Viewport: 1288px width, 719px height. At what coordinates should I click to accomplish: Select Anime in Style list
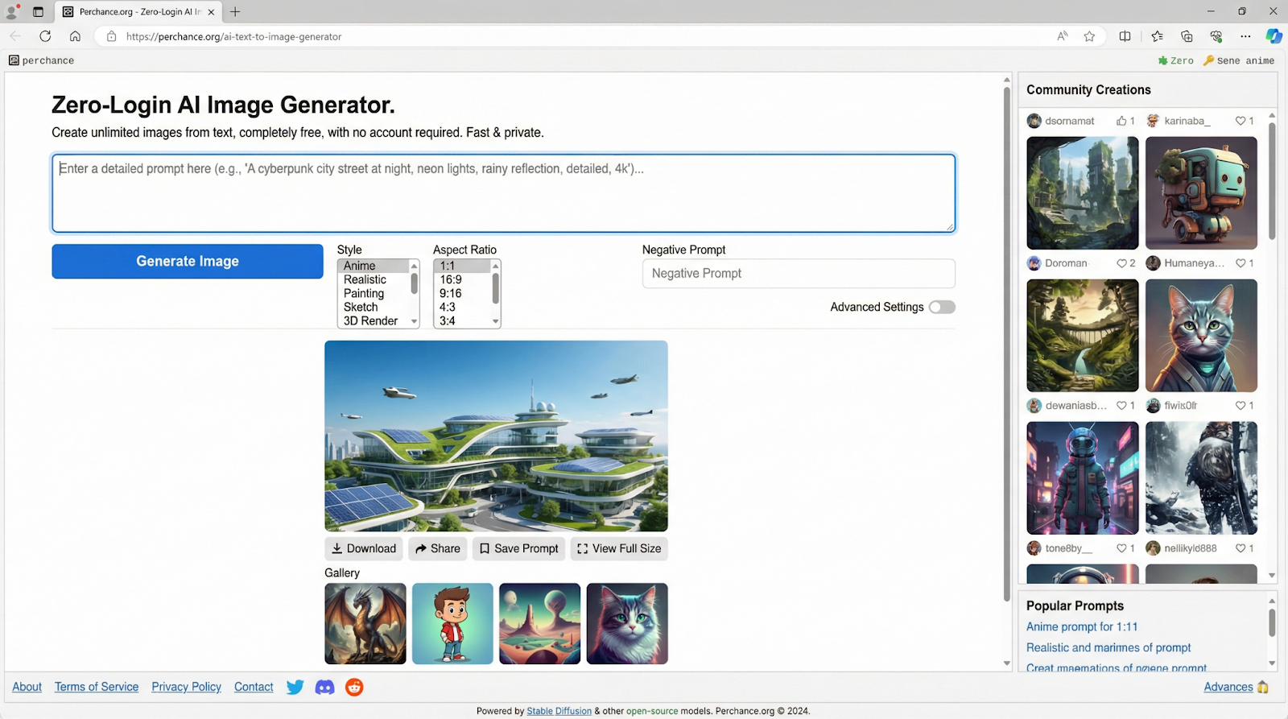374,266
